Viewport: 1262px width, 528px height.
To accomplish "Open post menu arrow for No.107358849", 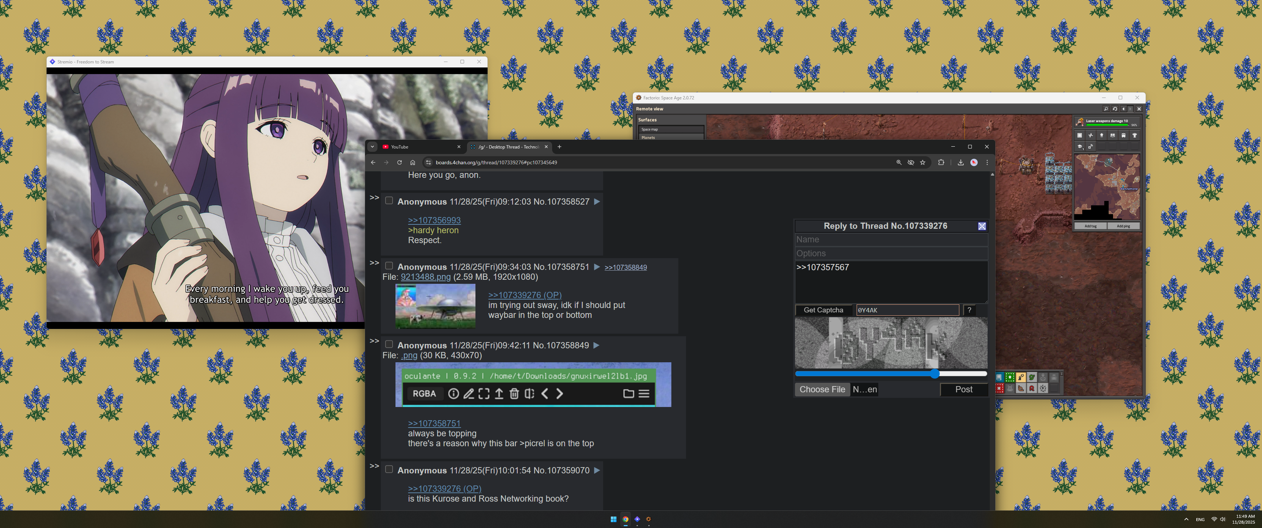I will pyautogui.click(x=596, y=345).
